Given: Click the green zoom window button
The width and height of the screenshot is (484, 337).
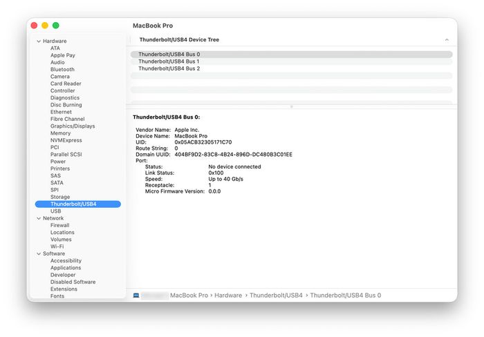Looking at the screenshot, I should tap(55, 26).
